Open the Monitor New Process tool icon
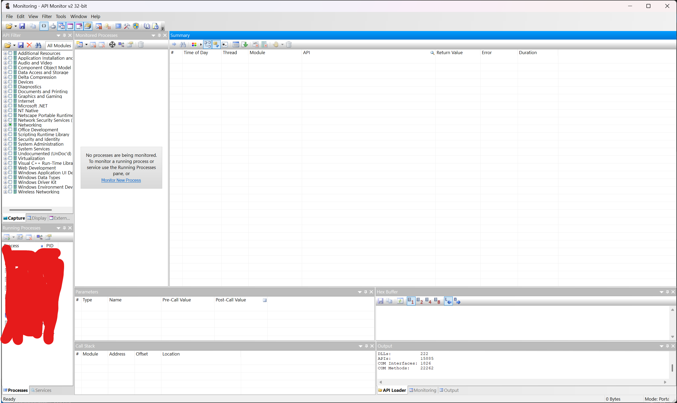 click(80, 45)
